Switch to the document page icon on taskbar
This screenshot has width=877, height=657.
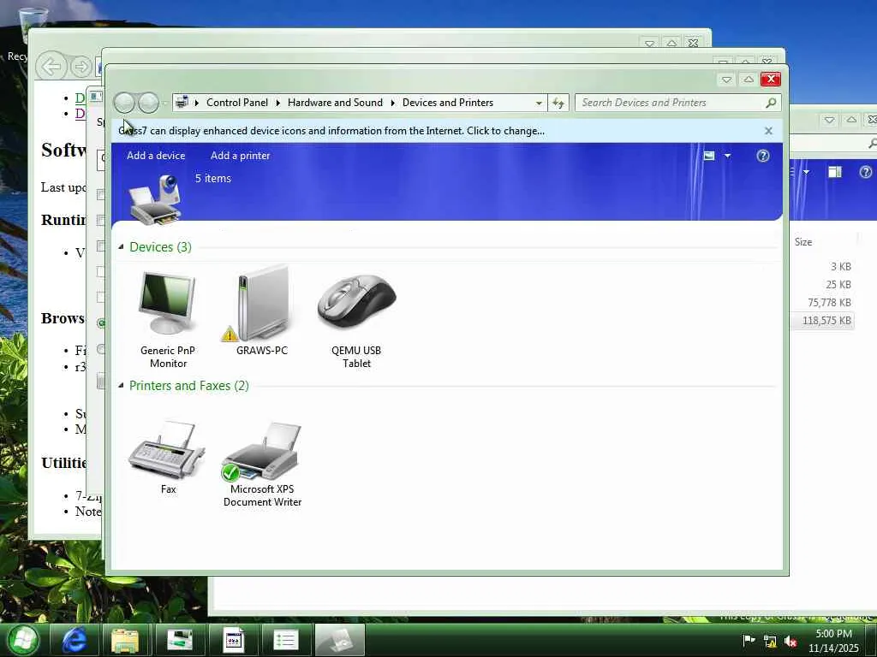coord(233,640)
